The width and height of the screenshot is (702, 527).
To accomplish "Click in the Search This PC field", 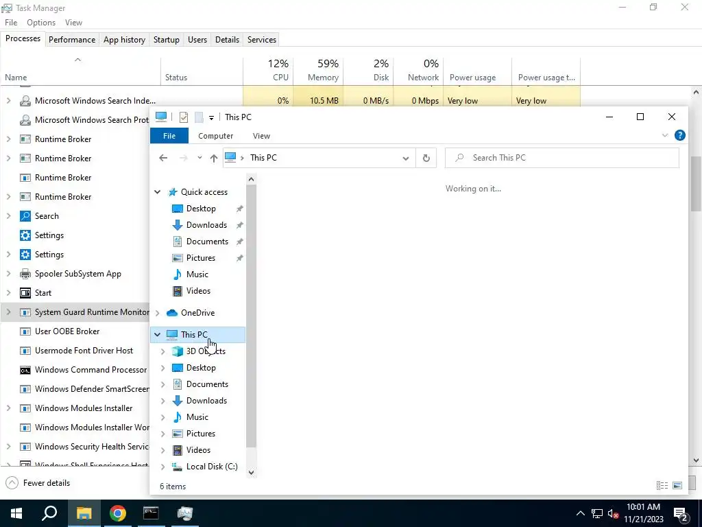I will click(562, 158).
